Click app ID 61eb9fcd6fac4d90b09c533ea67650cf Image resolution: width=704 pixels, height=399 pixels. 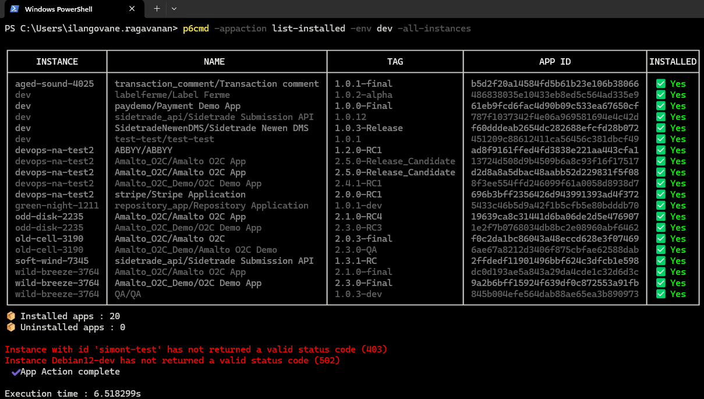pos(555,106)
